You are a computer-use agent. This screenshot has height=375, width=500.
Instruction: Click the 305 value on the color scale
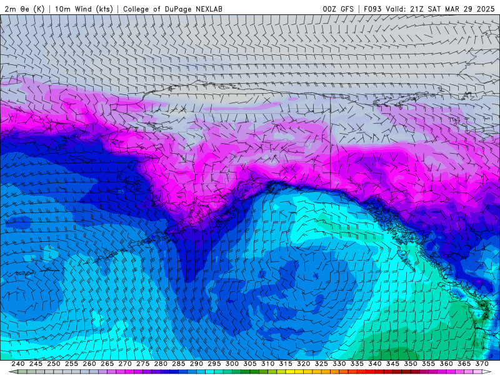(250, 364)
